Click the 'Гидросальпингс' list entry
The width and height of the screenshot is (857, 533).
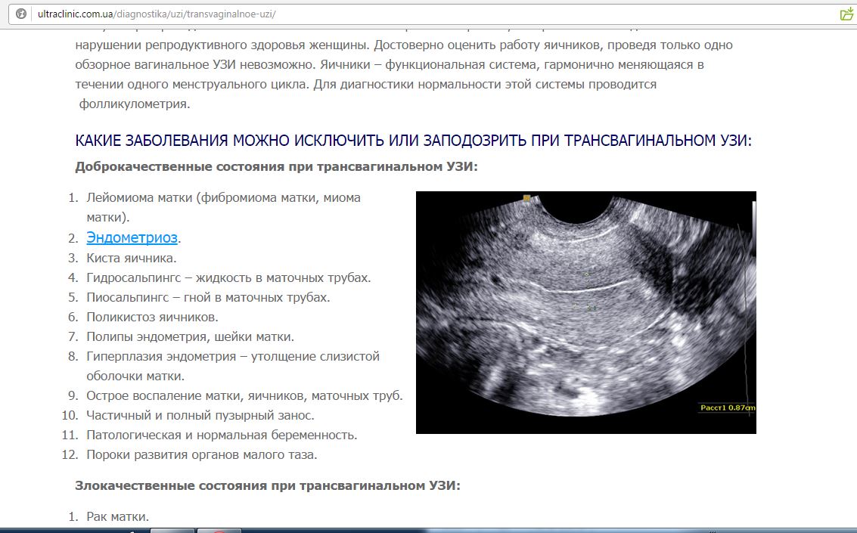pos(228,277)
